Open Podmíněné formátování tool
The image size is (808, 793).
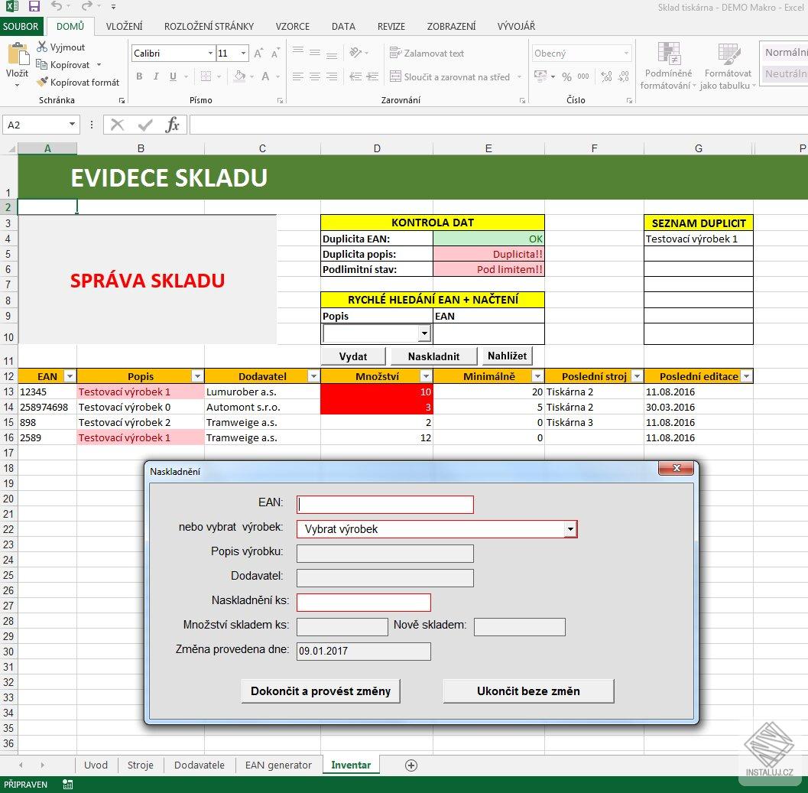[x=669, y=66]
